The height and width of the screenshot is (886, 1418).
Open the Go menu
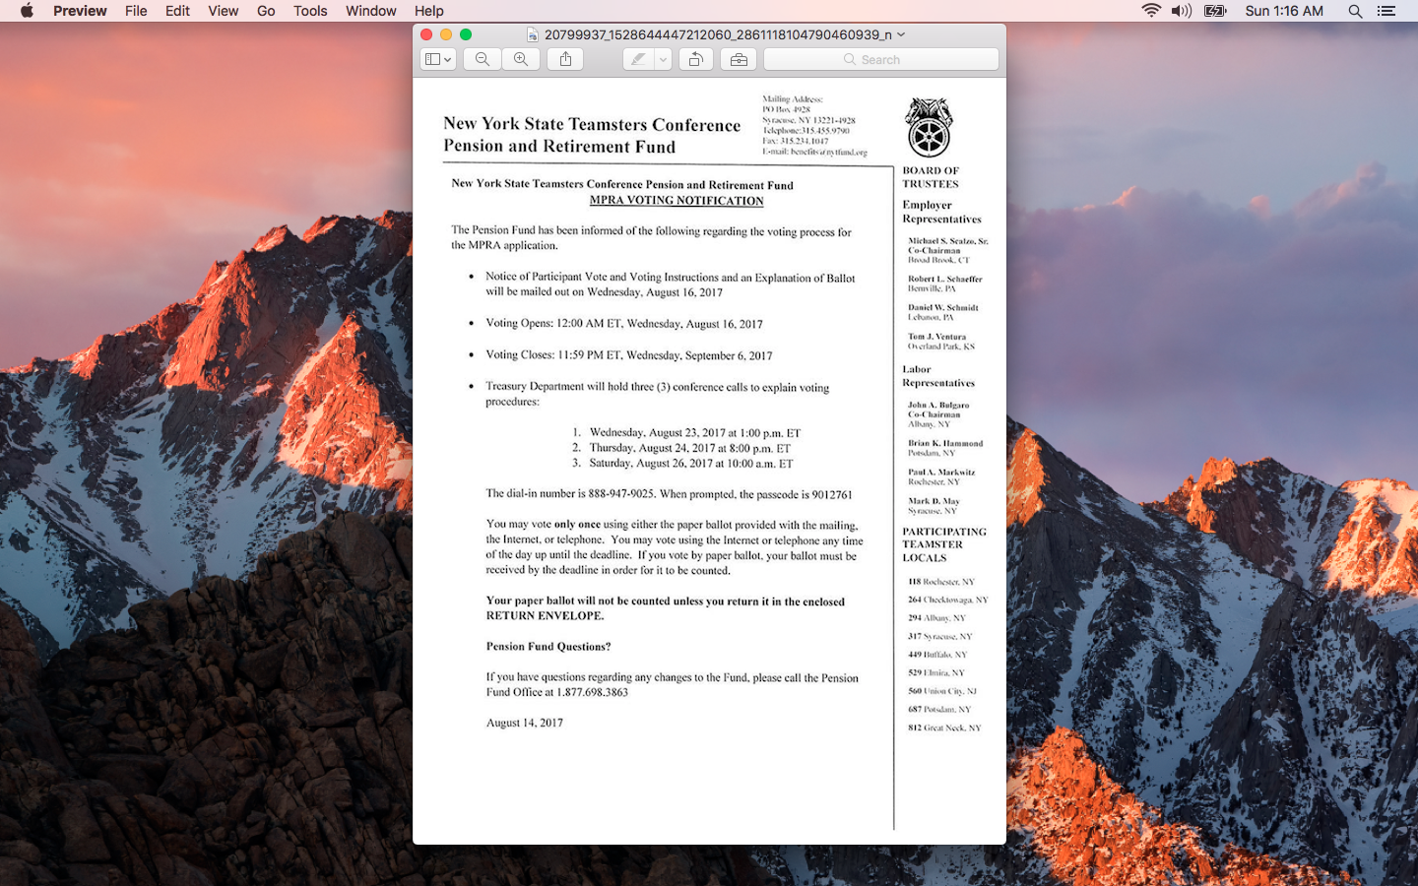266,11
